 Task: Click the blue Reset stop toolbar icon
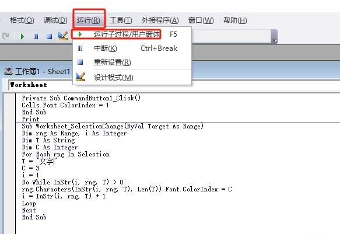[50, 36]
